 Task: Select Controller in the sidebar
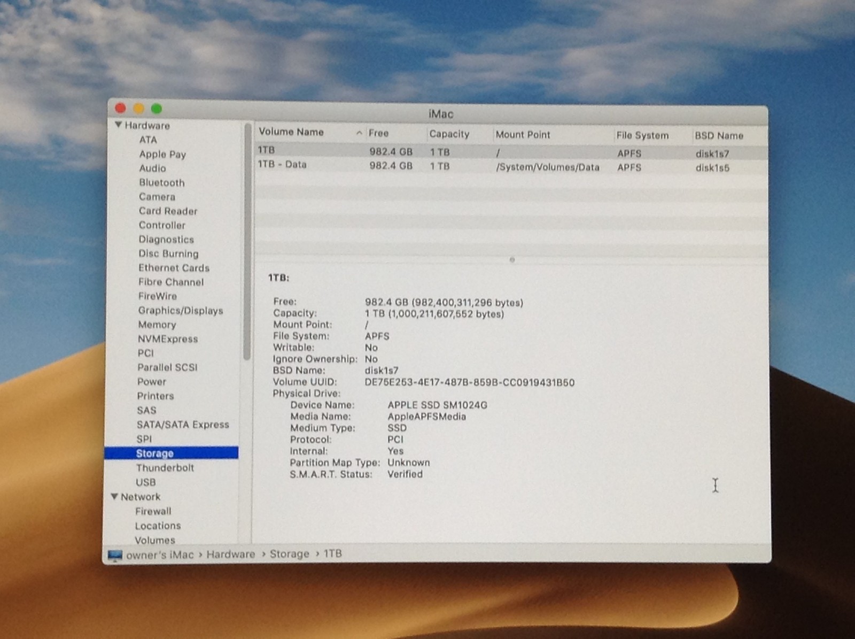coord(162,225)
